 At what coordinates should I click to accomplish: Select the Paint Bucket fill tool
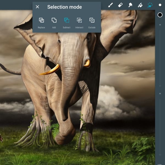tap(140, 5)
